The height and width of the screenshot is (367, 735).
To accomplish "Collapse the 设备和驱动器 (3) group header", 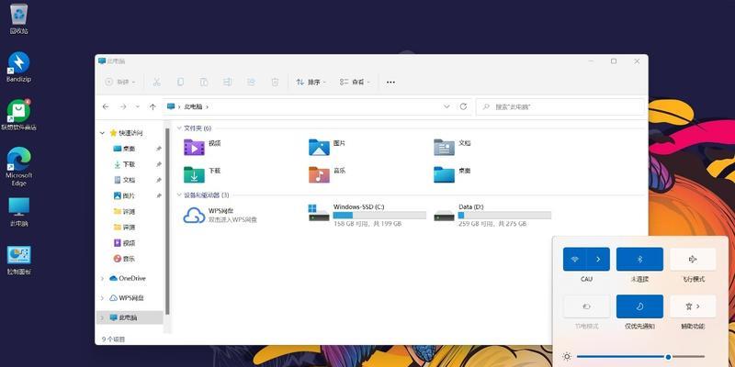I will click(x=179, y=195).
